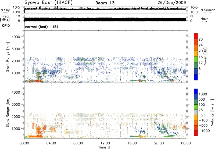Pick the gray -25 to 25 Velocity swatch
Image resolution: width=215 pixels, height=149 pixels.
(x=196, y=112)
